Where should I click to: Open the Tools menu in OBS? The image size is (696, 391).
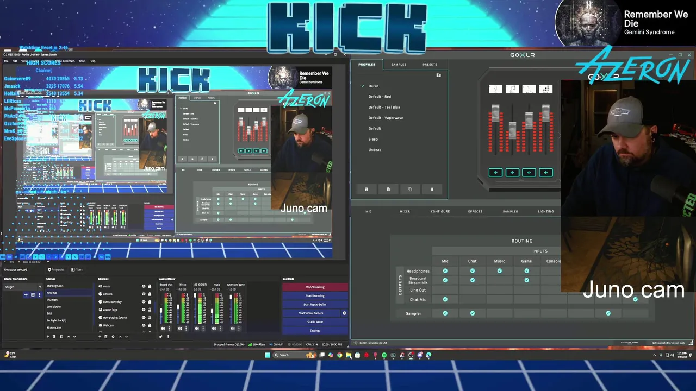click(82, 61)
